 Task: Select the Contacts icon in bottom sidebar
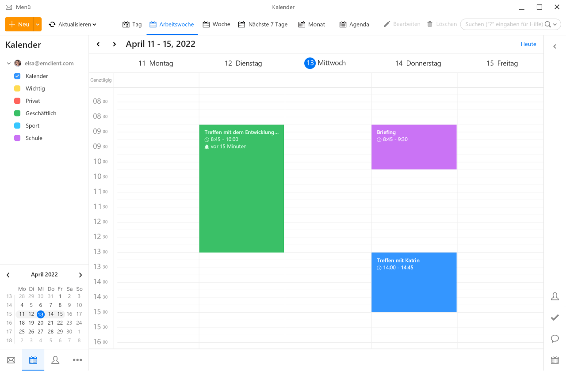pyautogui.click(x=55, y=360)
